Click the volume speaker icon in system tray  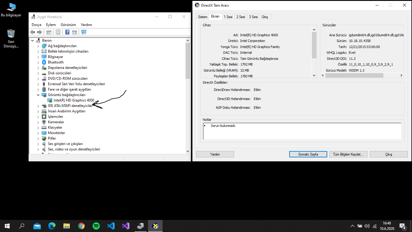(367, 226)
